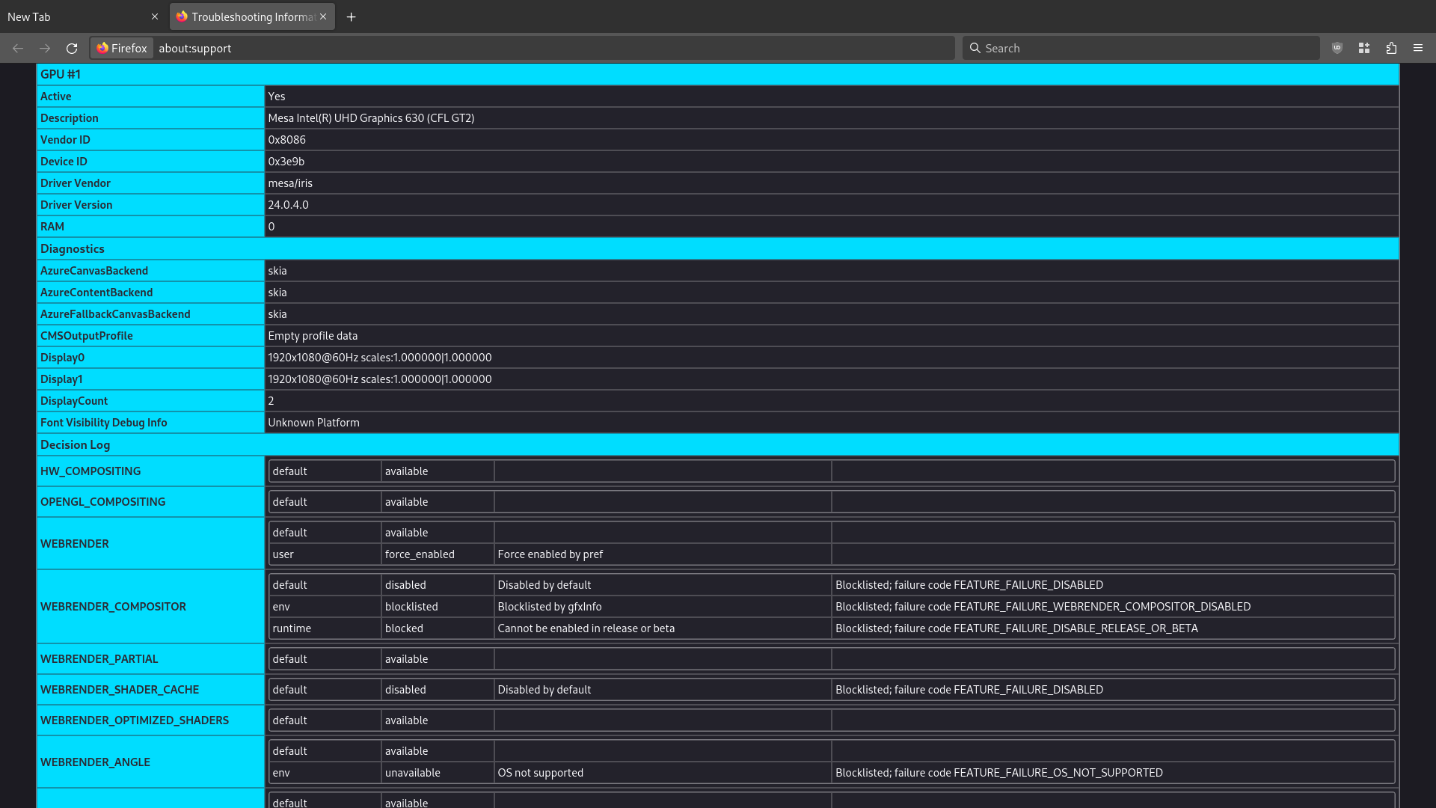Click the GPU #1 section header
This screenshot has height=808, width=1436.
click(718, 74)
